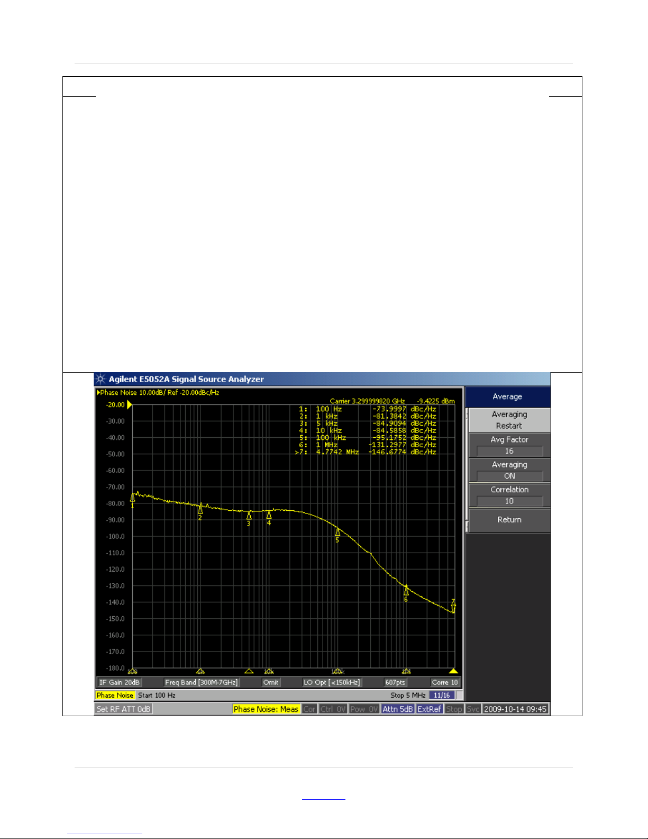
Task: Click the 2009-10-14 09:45 clock display
Action: (x=515, y=709)
